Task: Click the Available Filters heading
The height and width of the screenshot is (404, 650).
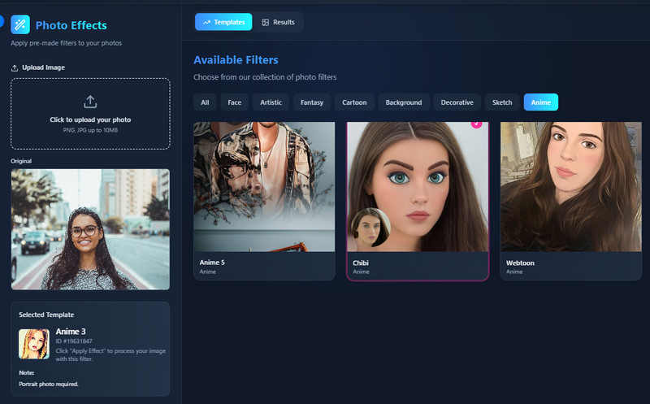Action: click(236, 60)
